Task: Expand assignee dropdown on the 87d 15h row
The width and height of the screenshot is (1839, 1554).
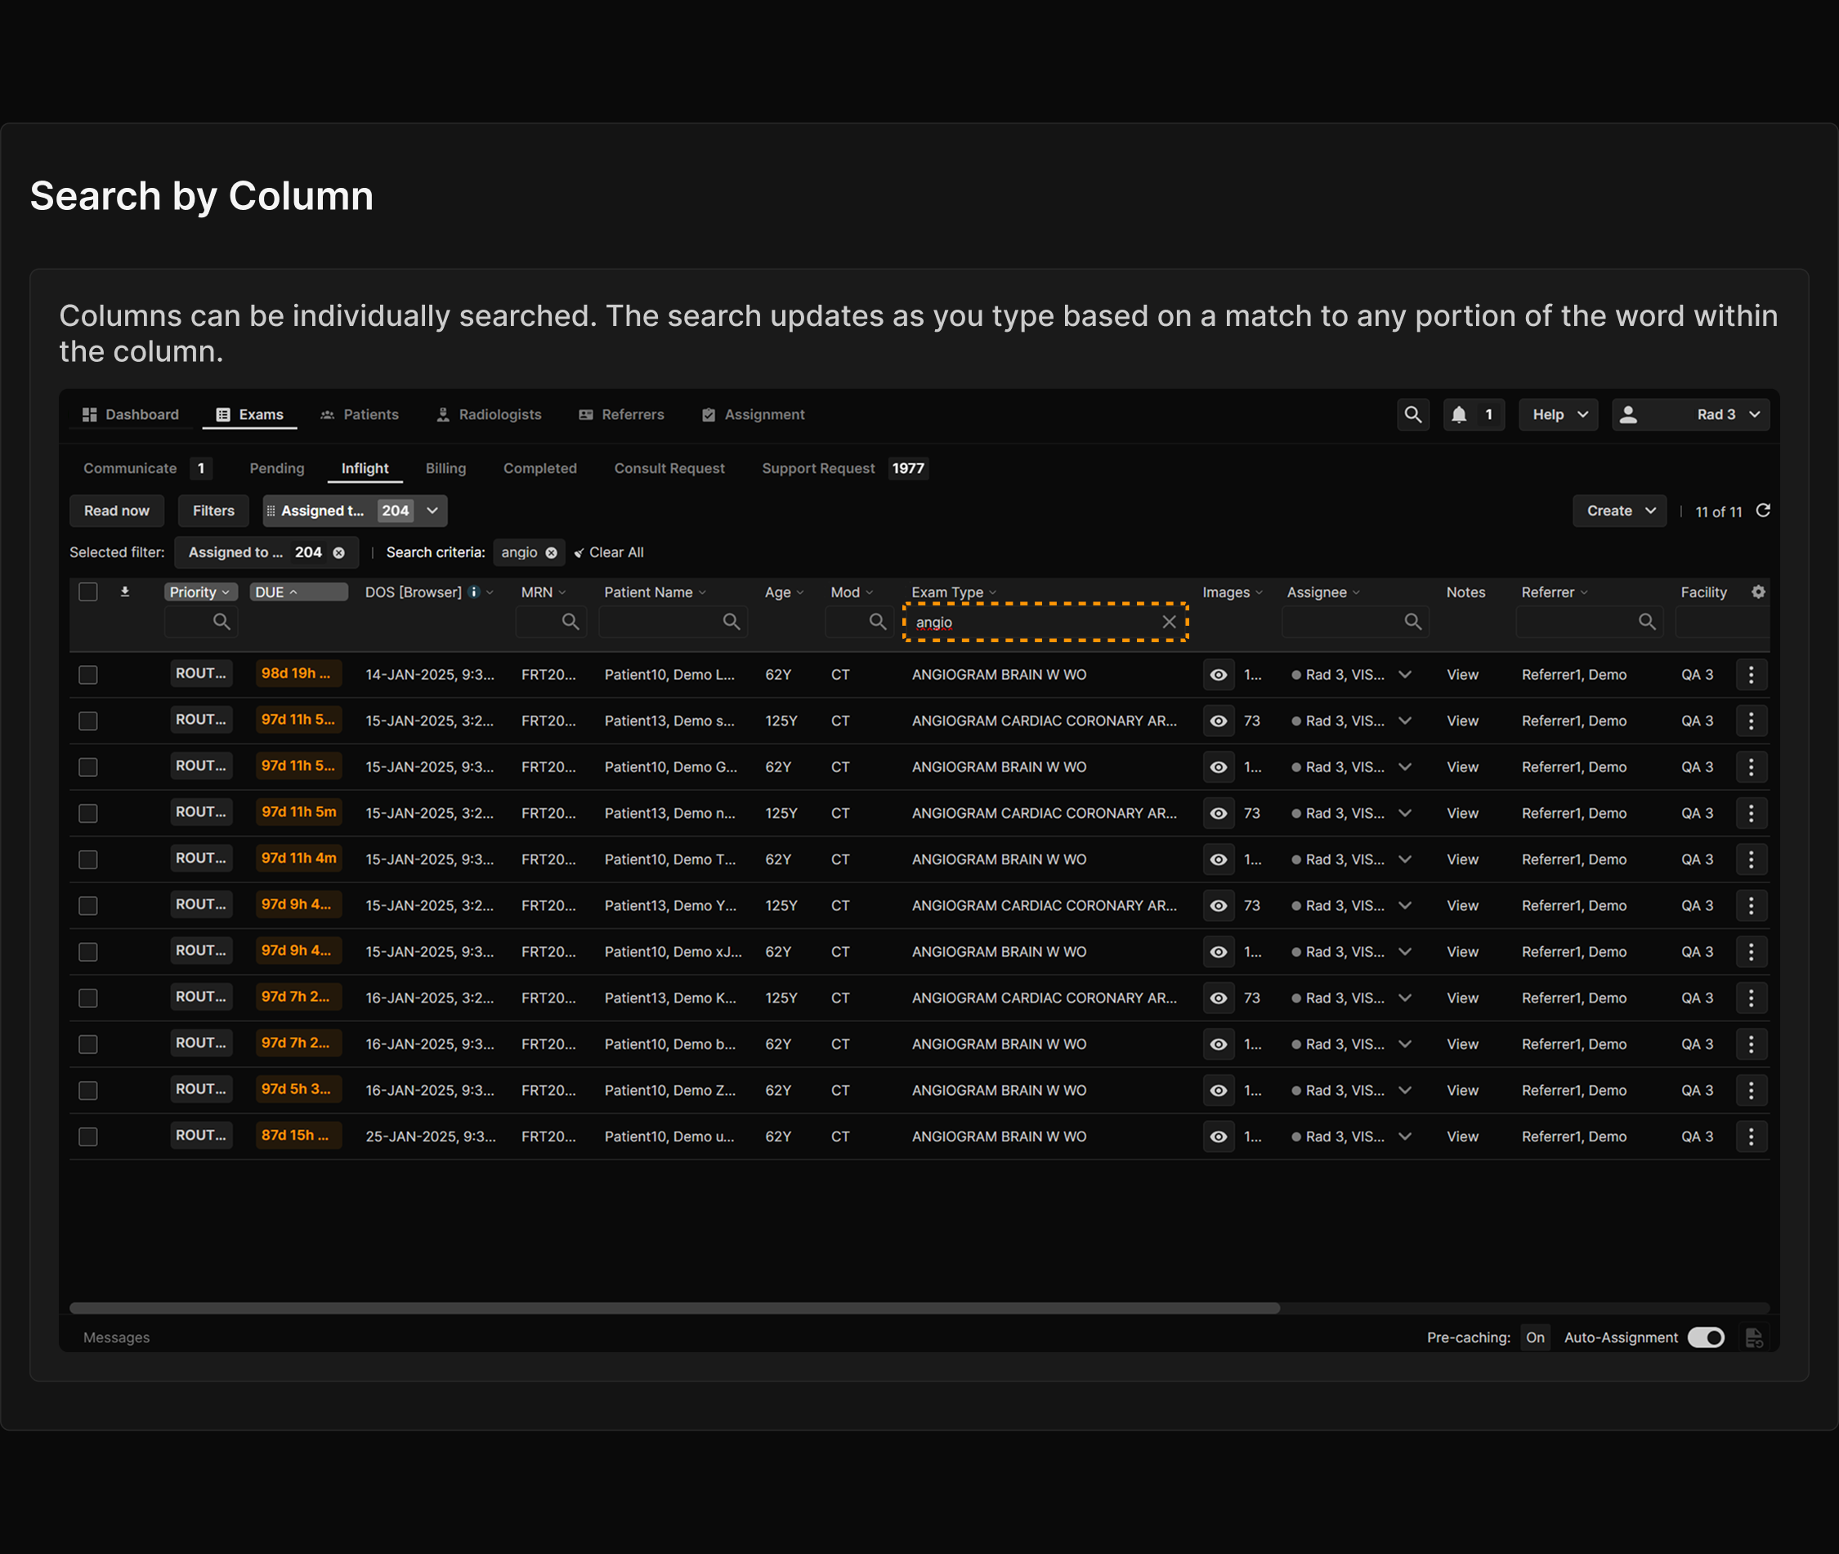Action: (1406, 1136)
